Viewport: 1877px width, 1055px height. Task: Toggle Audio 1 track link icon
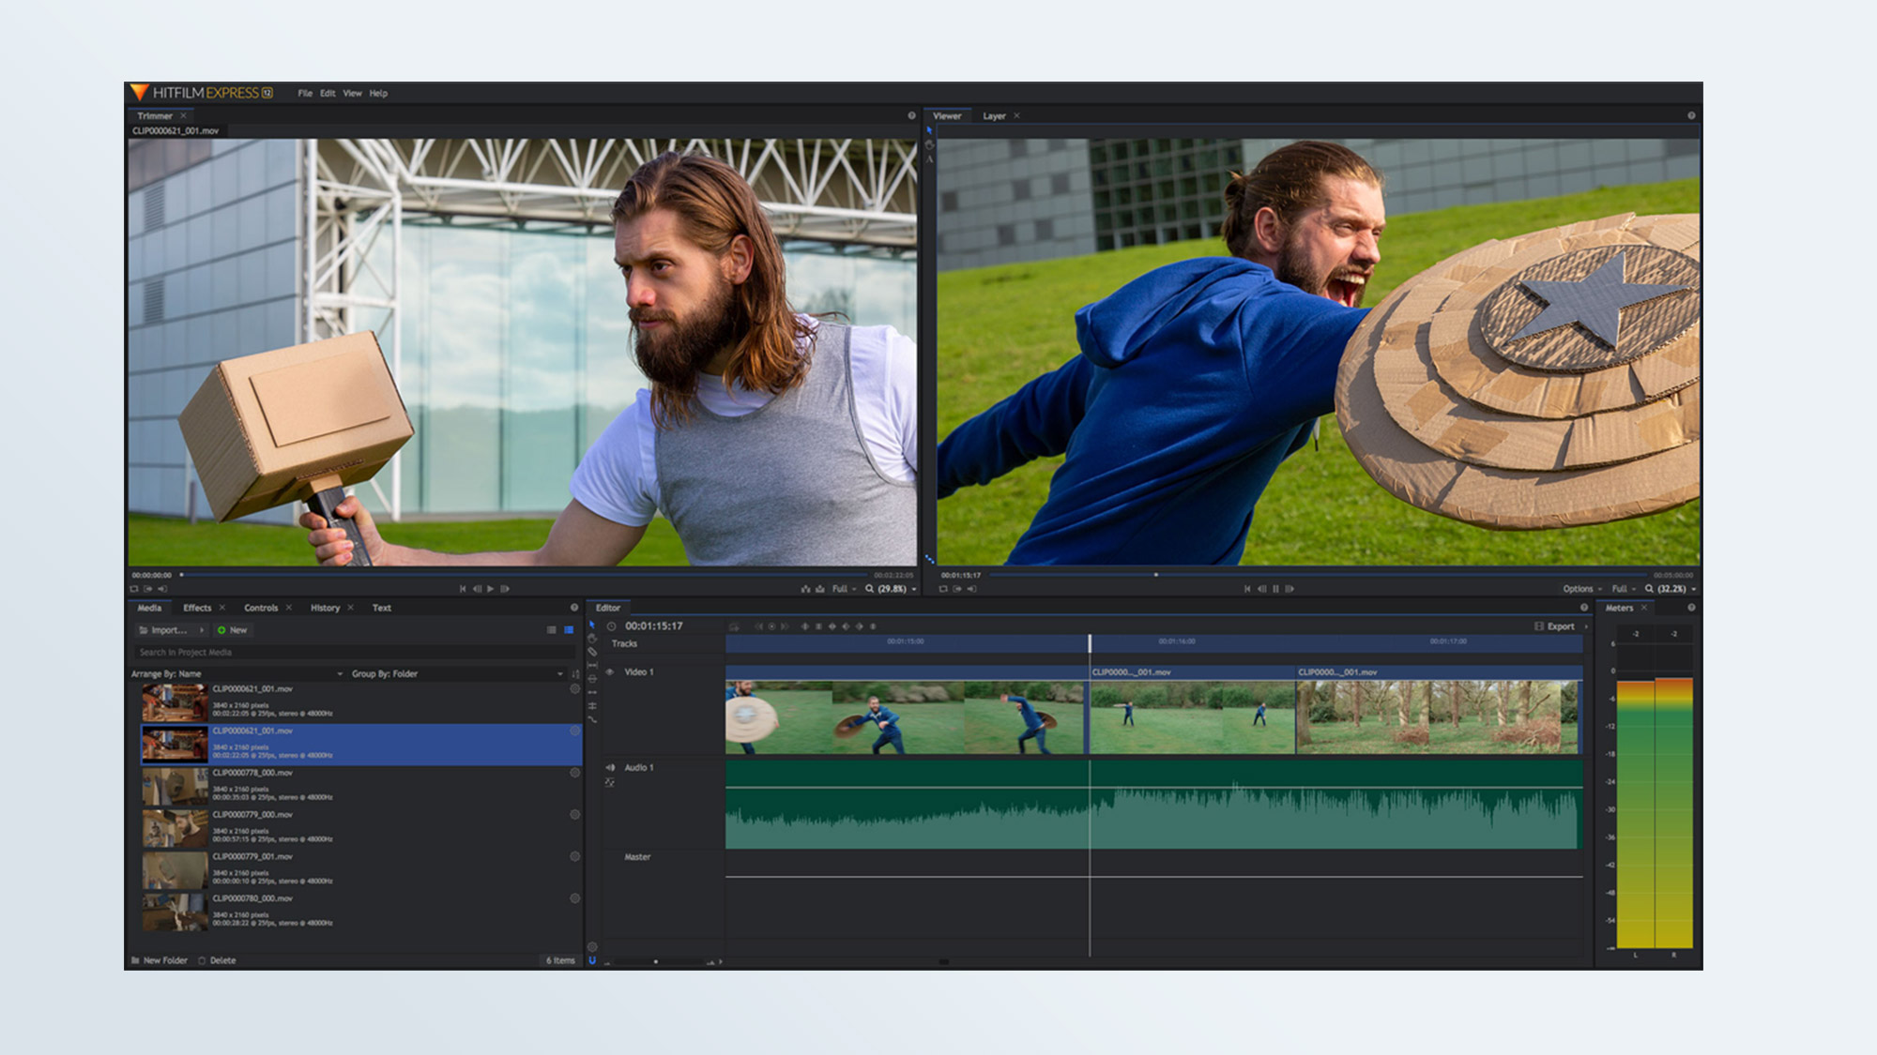(610, 782)
